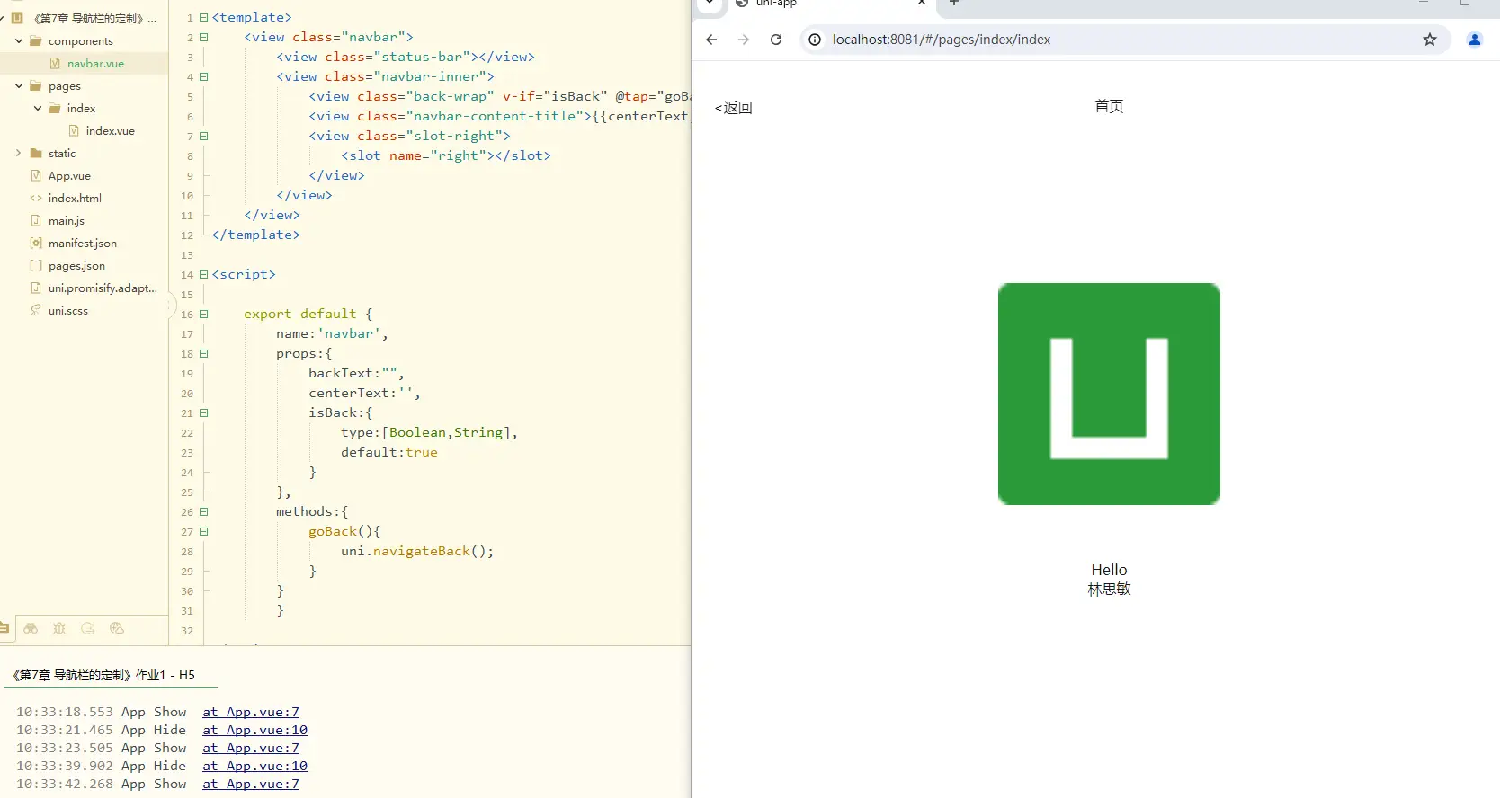Fold the navbar view block at line 2
1500x798 pixels.
click(203, 37)
